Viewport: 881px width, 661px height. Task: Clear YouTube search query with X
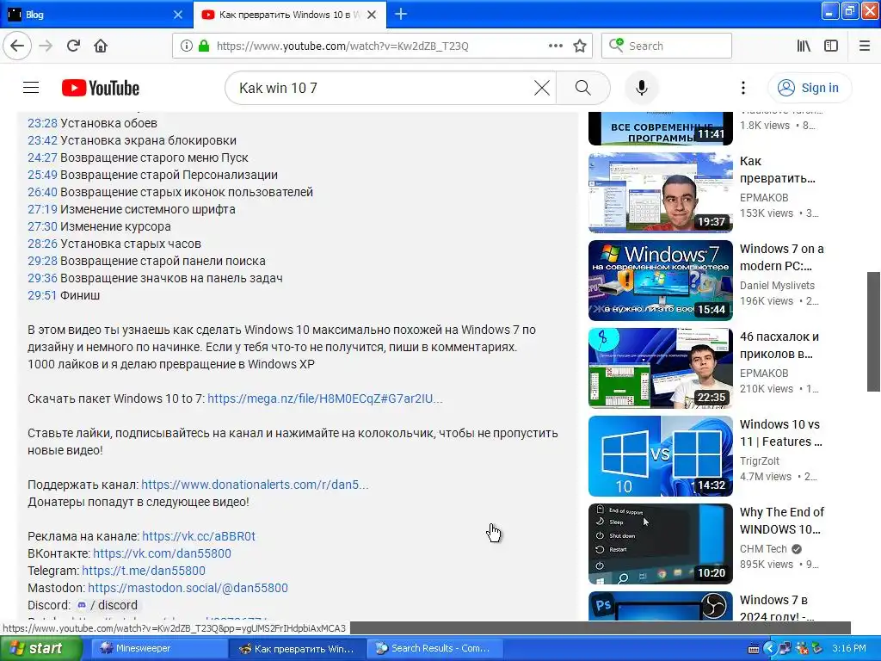pyautogui.click(x=542, y=88)
